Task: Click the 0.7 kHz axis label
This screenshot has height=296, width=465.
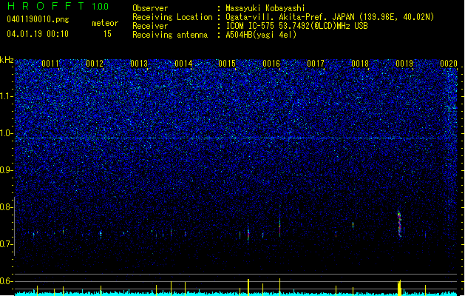Action: tap(7, 244)
